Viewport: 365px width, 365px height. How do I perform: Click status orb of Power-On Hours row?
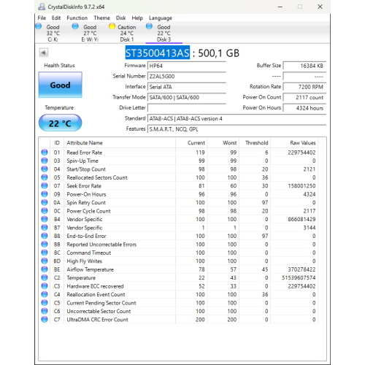click(x=45, y=194)
